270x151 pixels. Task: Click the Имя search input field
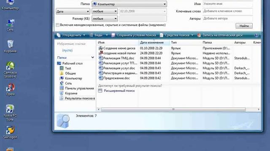click(228, 4)
